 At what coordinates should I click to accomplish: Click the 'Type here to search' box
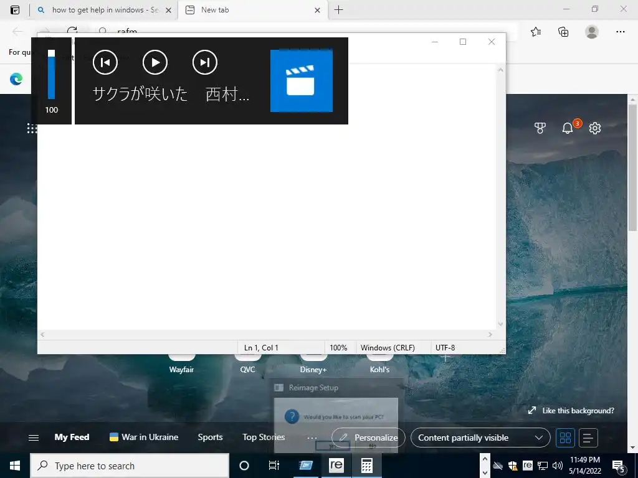click(x=130, y=466)
